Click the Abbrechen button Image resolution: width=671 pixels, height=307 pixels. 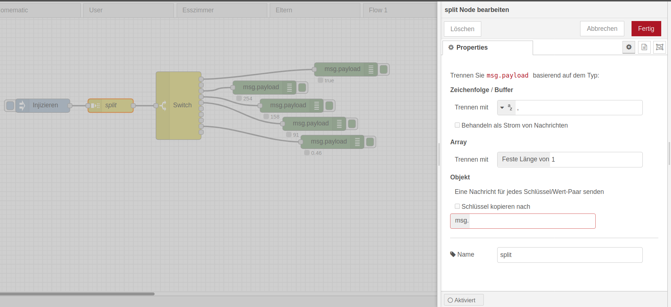click(602, 29)
